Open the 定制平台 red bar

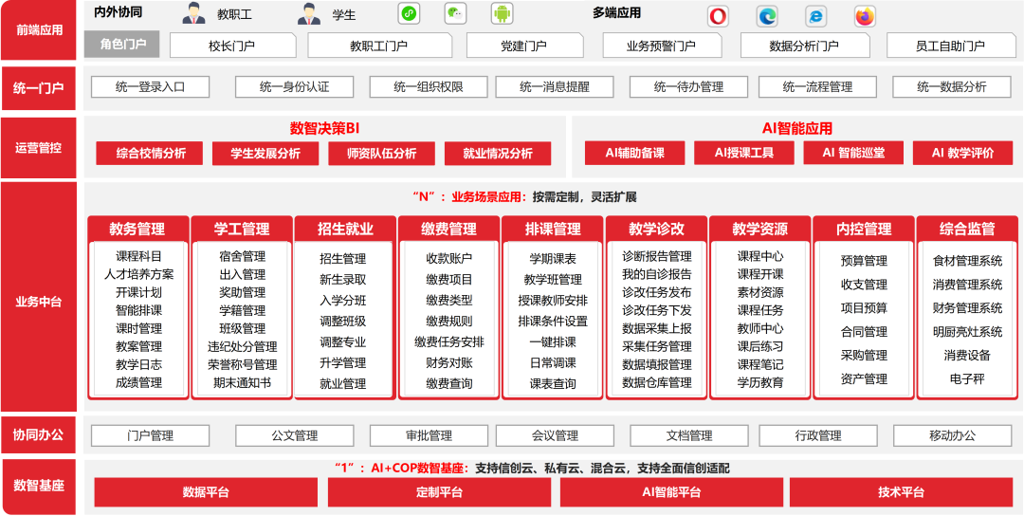pyautogui.click(x=439, y=492)
